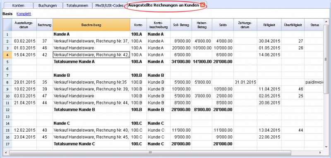The height and width of the screenshot is (158, 331).
Task: Click the Rechnung column header
Action: point(45,25)
